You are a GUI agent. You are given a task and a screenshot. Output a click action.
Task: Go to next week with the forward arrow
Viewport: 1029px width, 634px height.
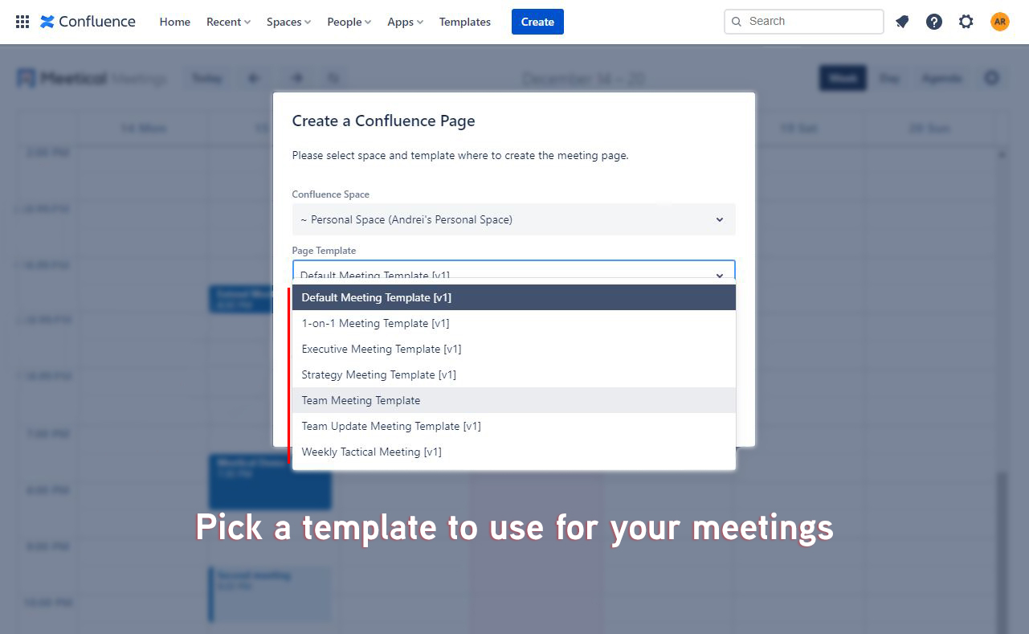click(296, 78)
